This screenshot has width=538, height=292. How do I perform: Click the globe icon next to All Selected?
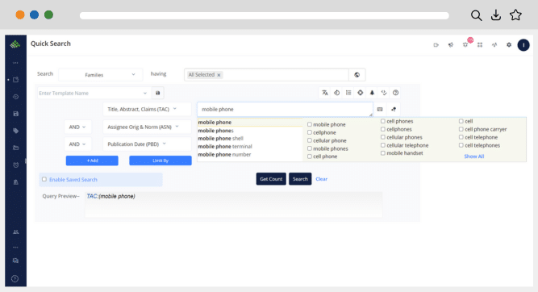(357, 75)
